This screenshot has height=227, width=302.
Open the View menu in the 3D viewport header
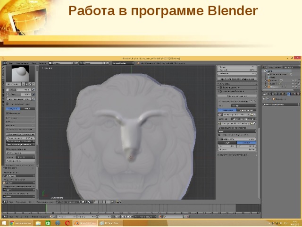tap(11, 202)
